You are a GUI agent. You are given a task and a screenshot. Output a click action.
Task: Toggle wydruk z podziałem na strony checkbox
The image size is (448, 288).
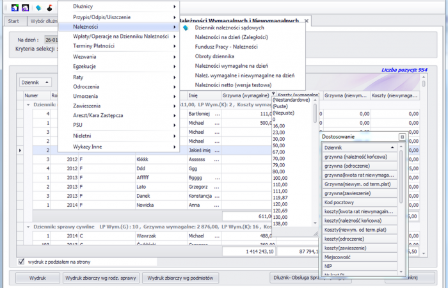(x=21, y=261)
